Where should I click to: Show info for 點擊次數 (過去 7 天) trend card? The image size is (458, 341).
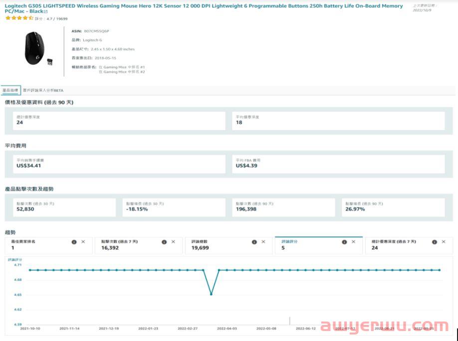[x=164, y=242]
